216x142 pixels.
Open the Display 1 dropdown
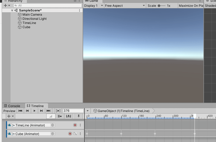93,6
